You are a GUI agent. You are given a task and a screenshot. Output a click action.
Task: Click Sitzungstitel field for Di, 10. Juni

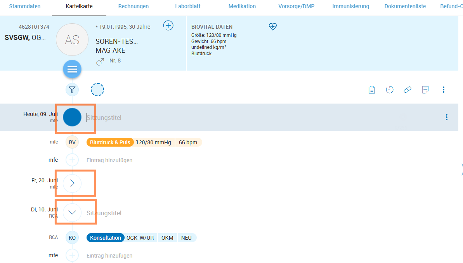pos(104,213)
